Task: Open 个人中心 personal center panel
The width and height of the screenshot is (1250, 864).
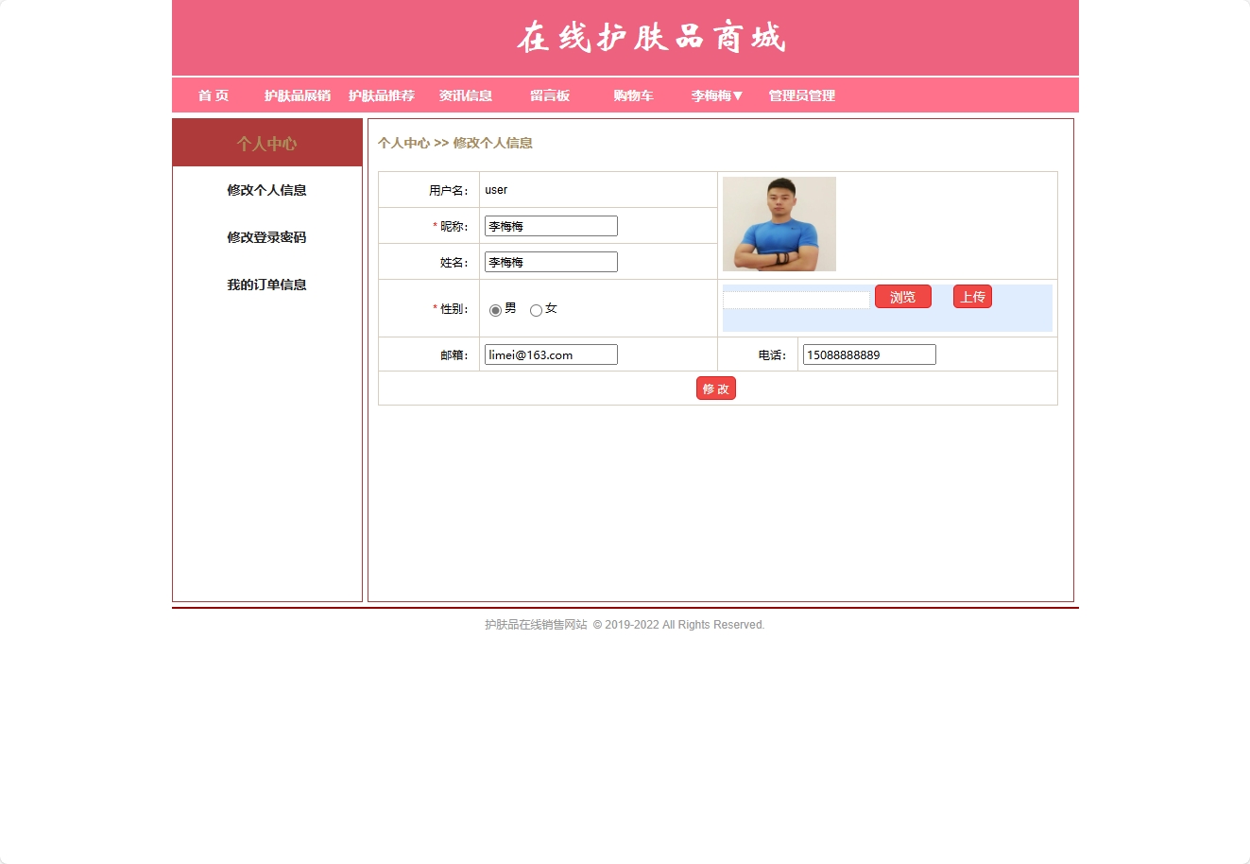Action: point(266,143)
